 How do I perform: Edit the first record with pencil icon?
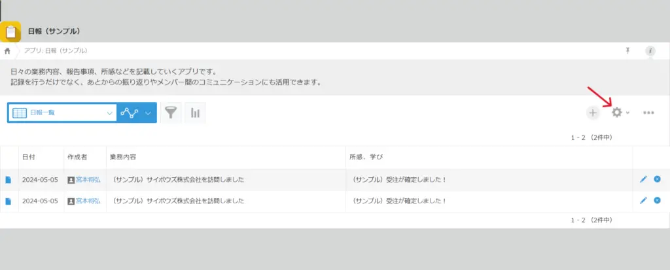click(643, 180)
